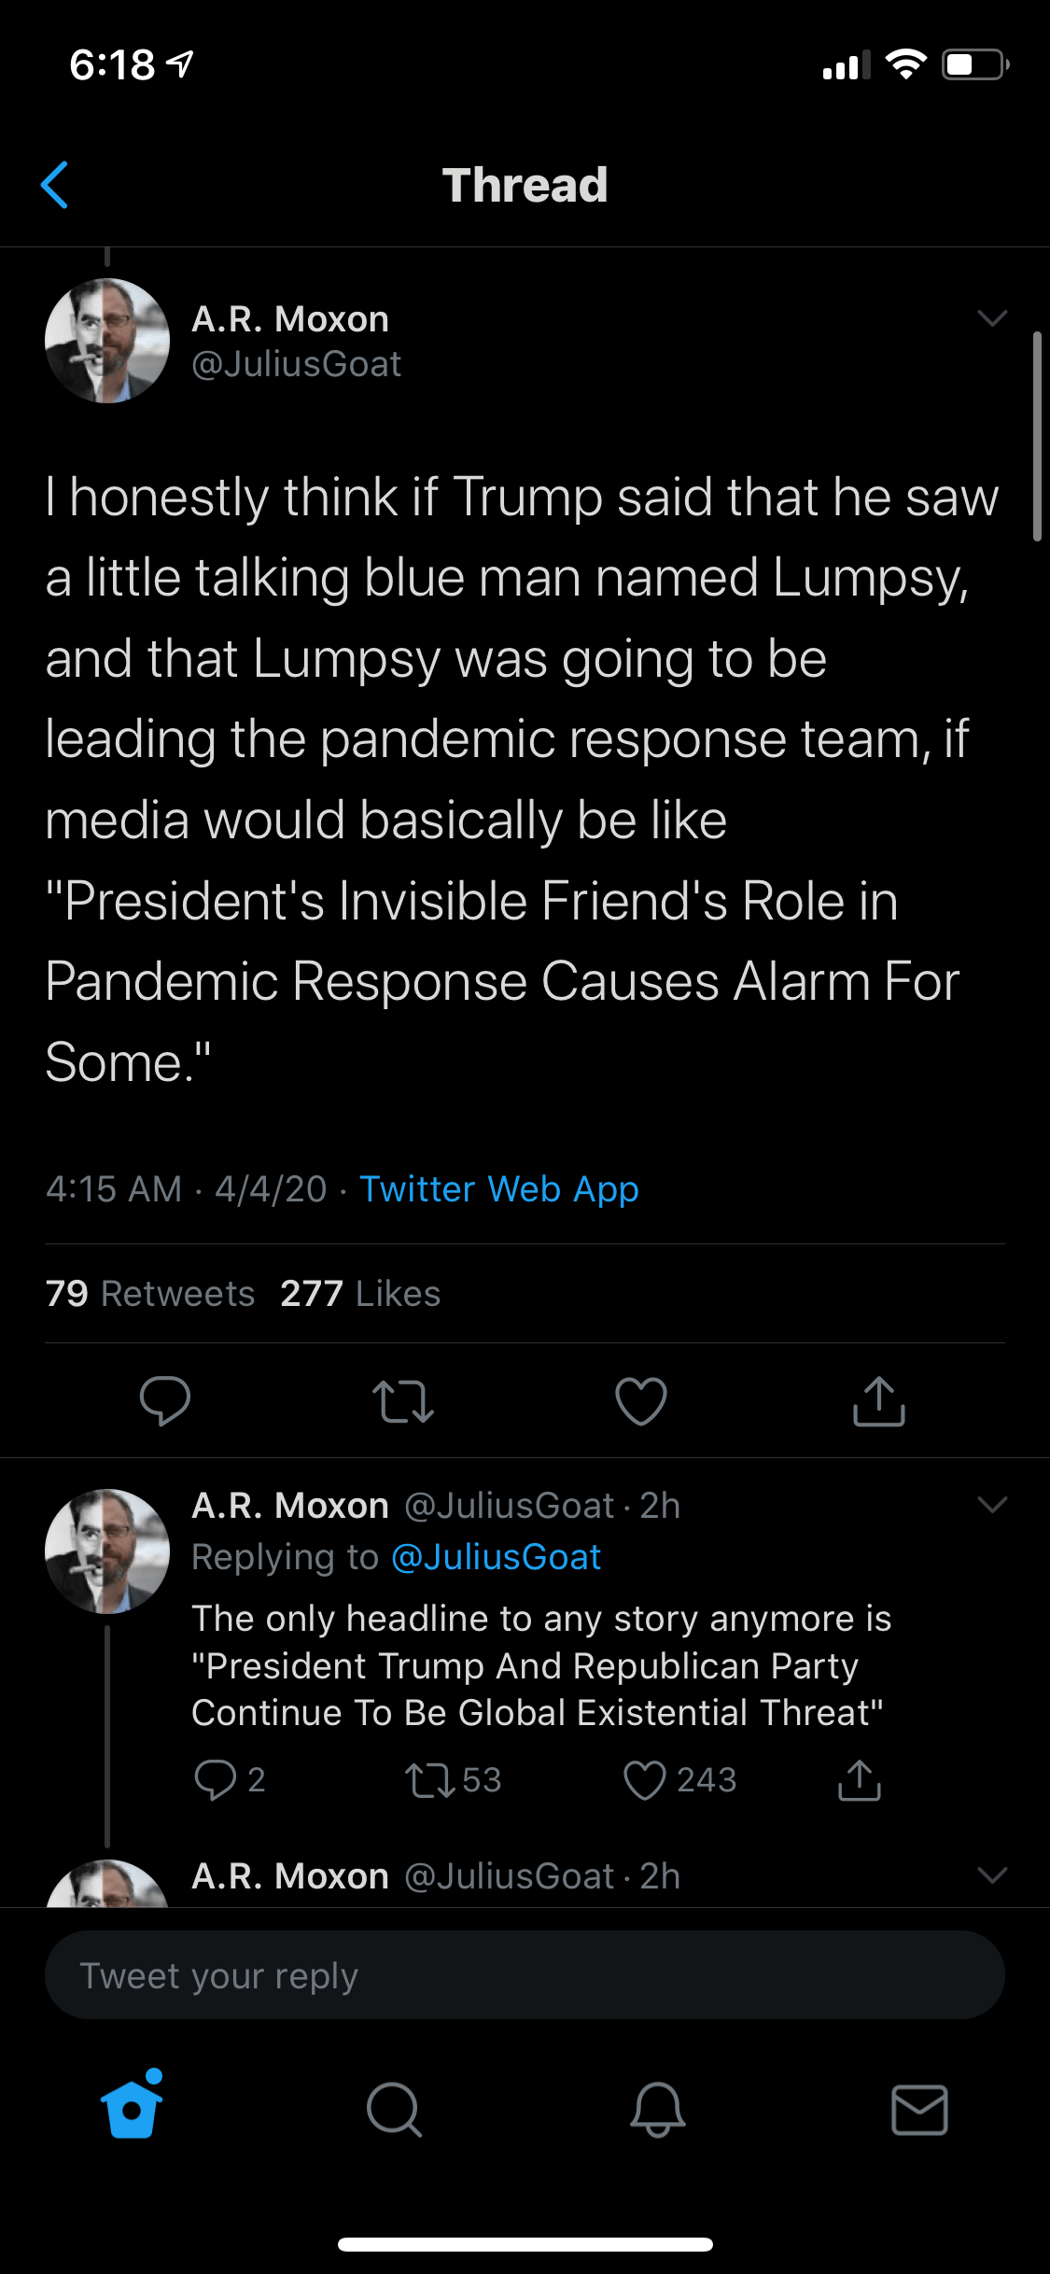Like the main tweet with heart icon
Image resolution: width=1050 pixels, height=2274 pixels.
(641, 1400)
